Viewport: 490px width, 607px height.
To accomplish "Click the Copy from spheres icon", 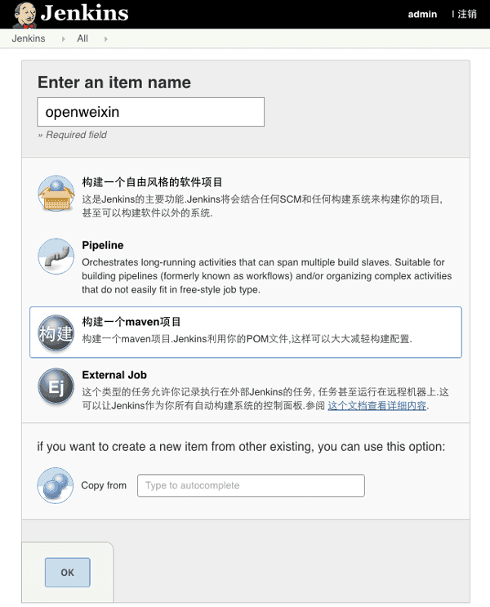I will coord(56,485).
